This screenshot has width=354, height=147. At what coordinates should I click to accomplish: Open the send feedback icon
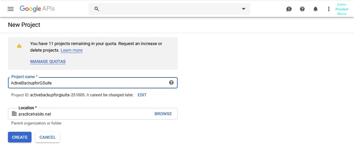tap(289, 9)
